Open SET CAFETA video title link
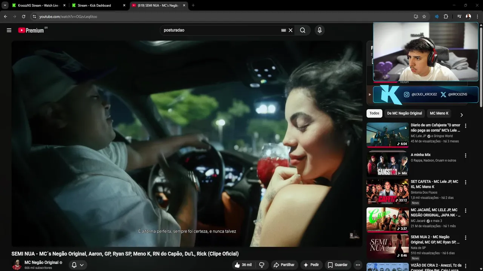The width and height of the screenshot is (483, 271). point(435,184)
